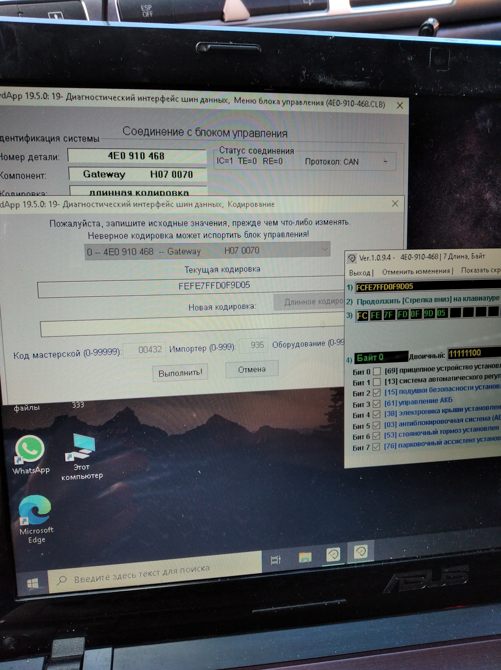Image resolution: width=501 pixels, height=670 pixels.
Task: Click Выход in the coding helper menu
Action: click(x=359, y=273)
